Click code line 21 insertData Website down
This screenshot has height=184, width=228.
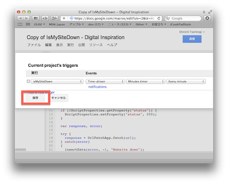[x=104, y=150]
